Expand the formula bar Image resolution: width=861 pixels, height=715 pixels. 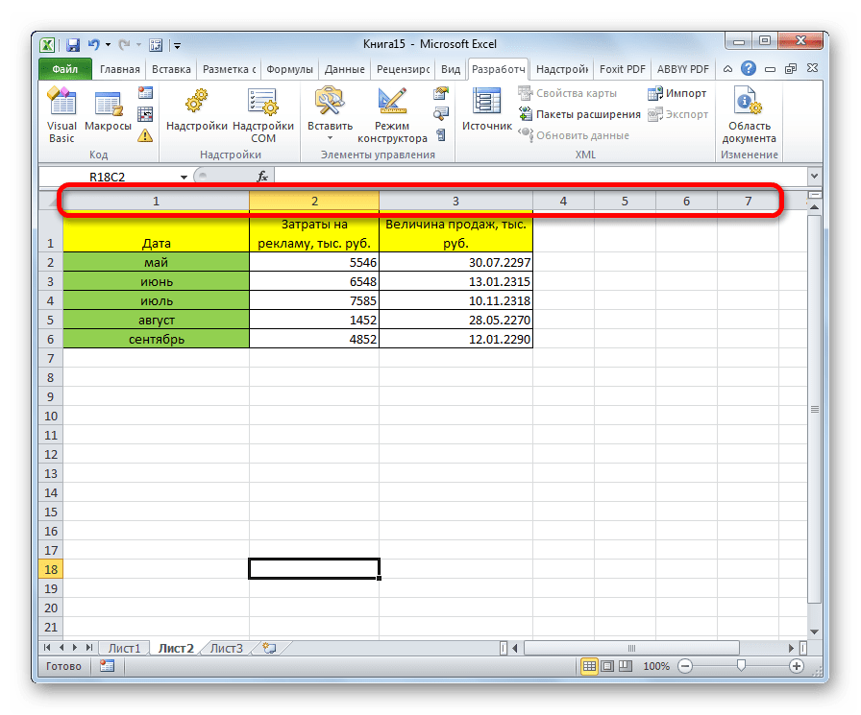pyautogui.click(x=814, y=177)
